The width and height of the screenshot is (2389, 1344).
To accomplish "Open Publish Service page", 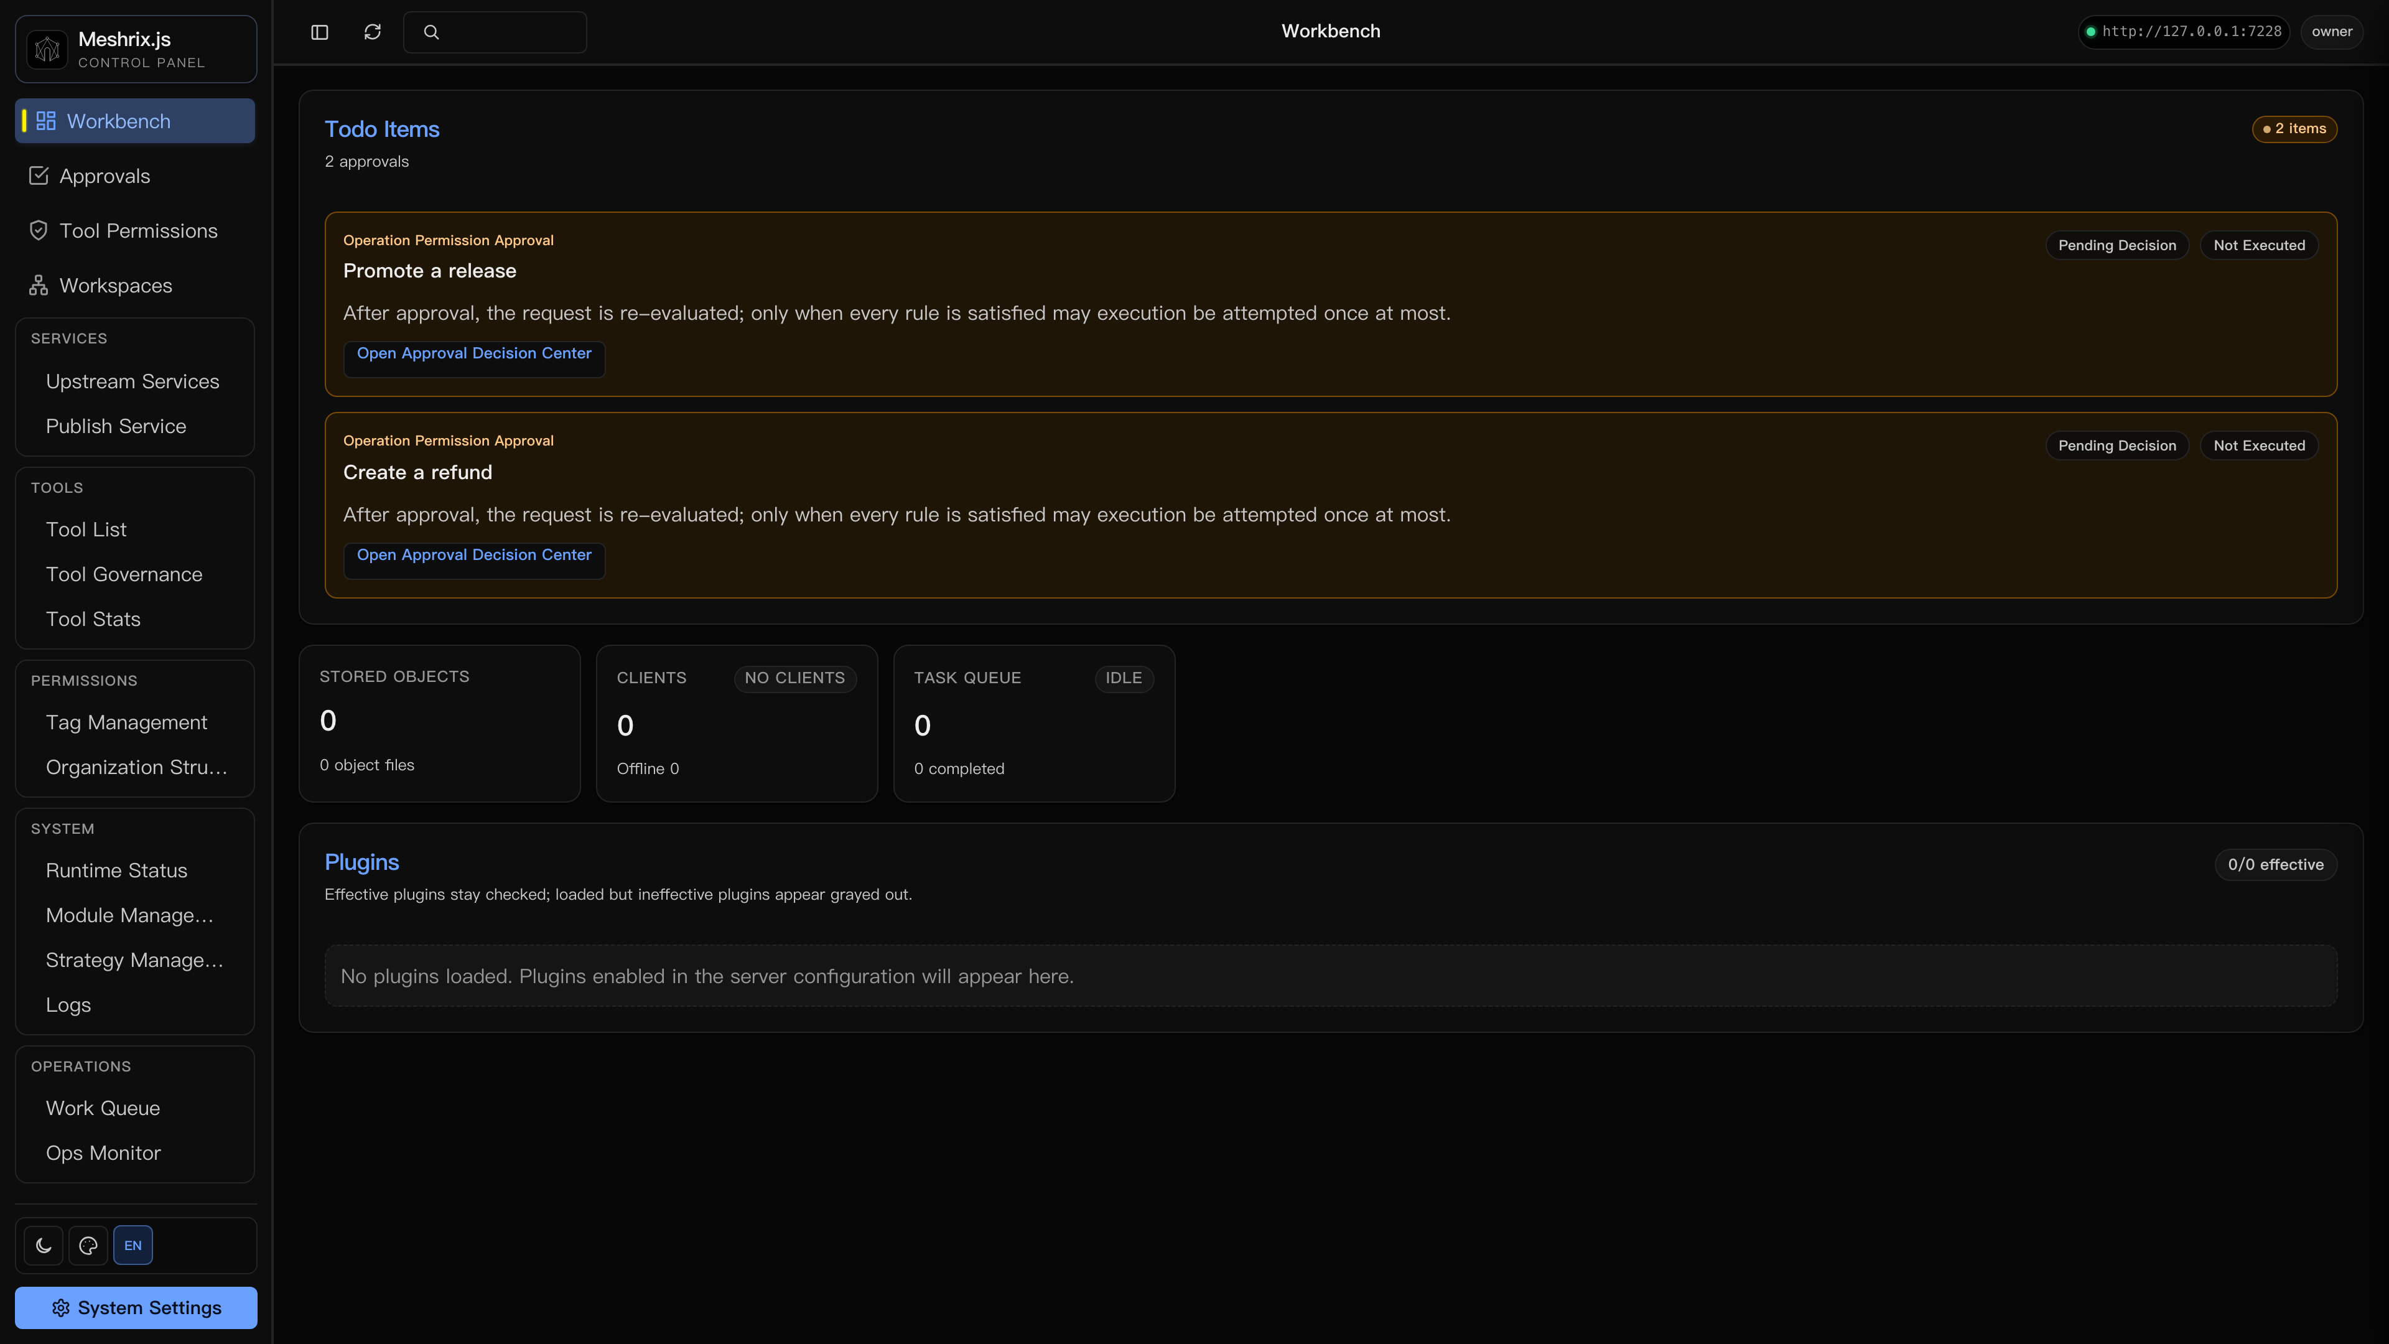I will 116,427.
